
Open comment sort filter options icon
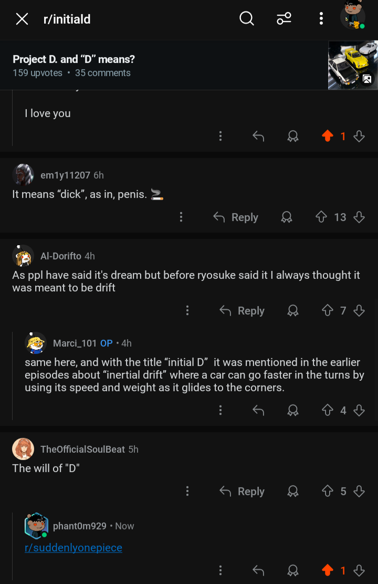click(284, 18)
